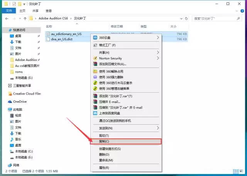Viewport: 247px width, 176px height.
Task: Open 音乐 under 此电脑
Action: (18, 139)
